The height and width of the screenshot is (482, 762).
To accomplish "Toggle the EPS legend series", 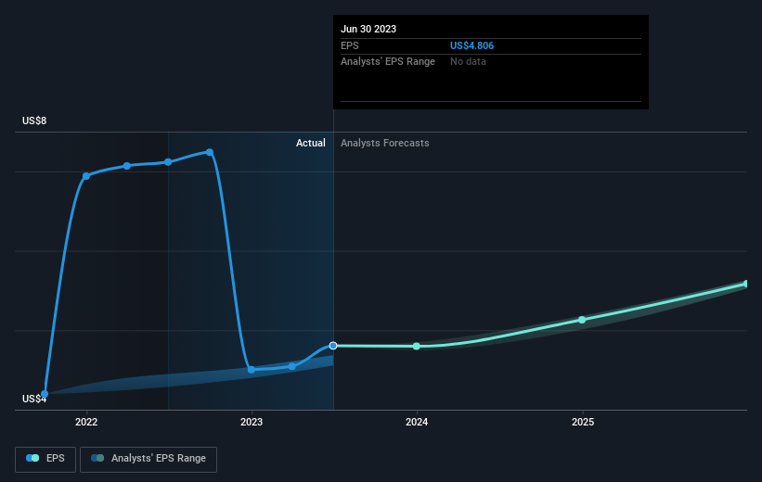I will pyautogui.click(x=45, y=459).
